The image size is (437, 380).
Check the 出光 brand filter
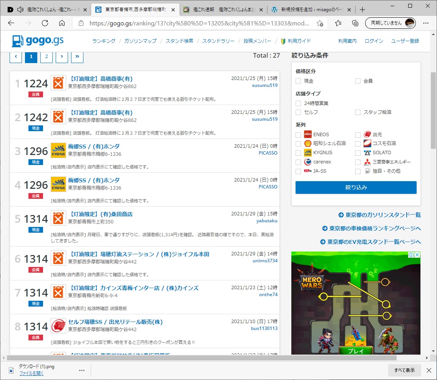pos(358,135)
